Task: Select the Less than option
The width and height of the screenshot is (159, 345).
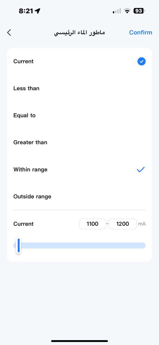Action: pyautogui.click(x=80, y=88)
